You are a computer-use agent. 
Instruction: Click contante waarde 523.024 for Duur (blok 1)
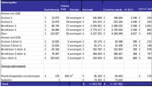coord(118,58)
